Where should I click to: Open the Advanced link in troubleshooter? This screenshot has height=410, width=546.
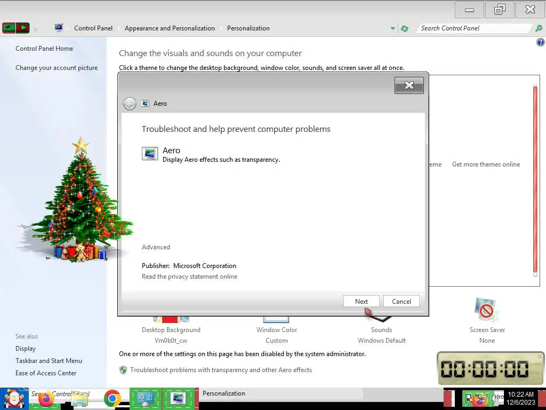pyautogui.click(x=156, y=247)
